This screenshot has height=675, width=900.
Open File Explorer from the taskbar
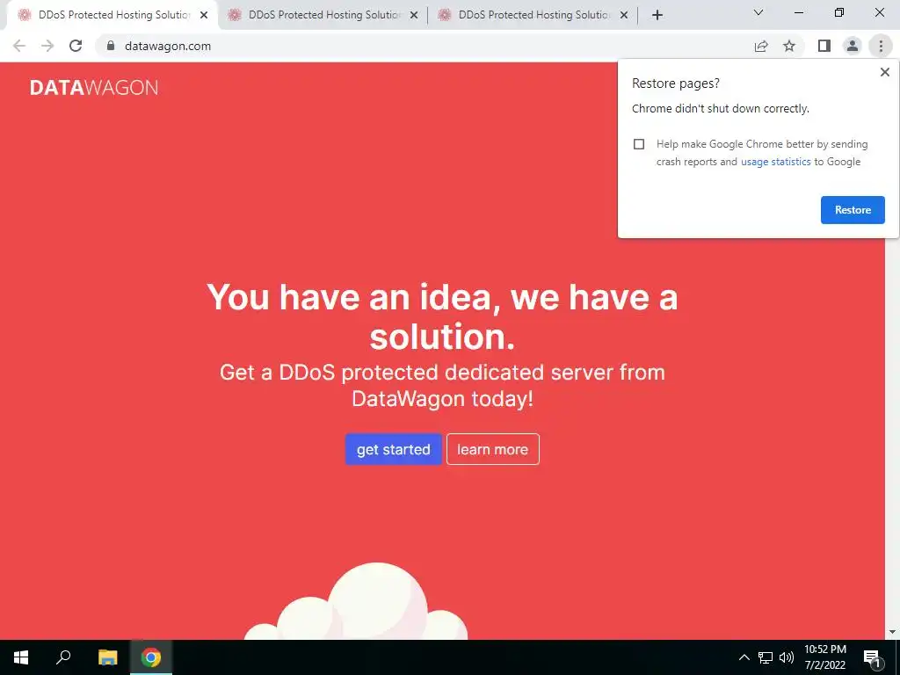click(107, 657)
